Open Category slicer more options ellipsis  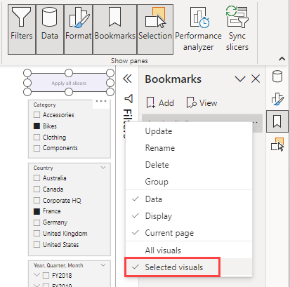tap(101, 101)
